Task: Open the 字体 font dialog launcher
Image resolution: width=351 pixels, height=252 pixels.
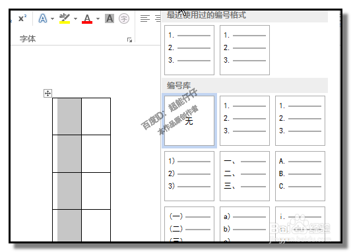Action: coord(129,40)
